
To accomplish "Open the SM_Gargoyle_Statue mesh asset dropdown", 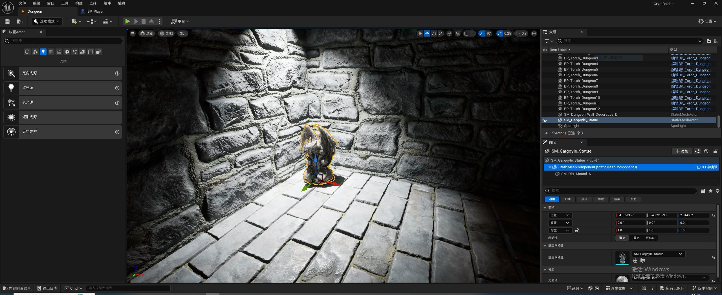I will click(x=658, y=254).
